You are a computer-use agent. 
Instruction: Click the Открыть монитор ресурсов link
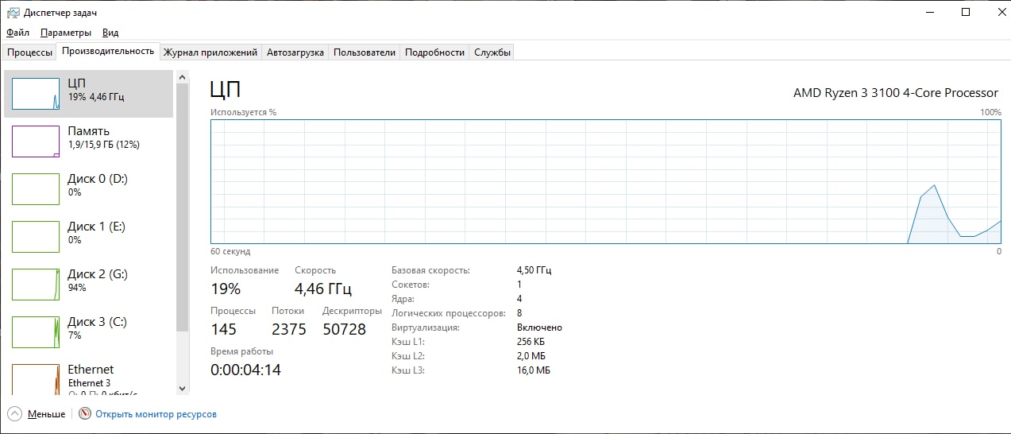[x=156, y=414]
